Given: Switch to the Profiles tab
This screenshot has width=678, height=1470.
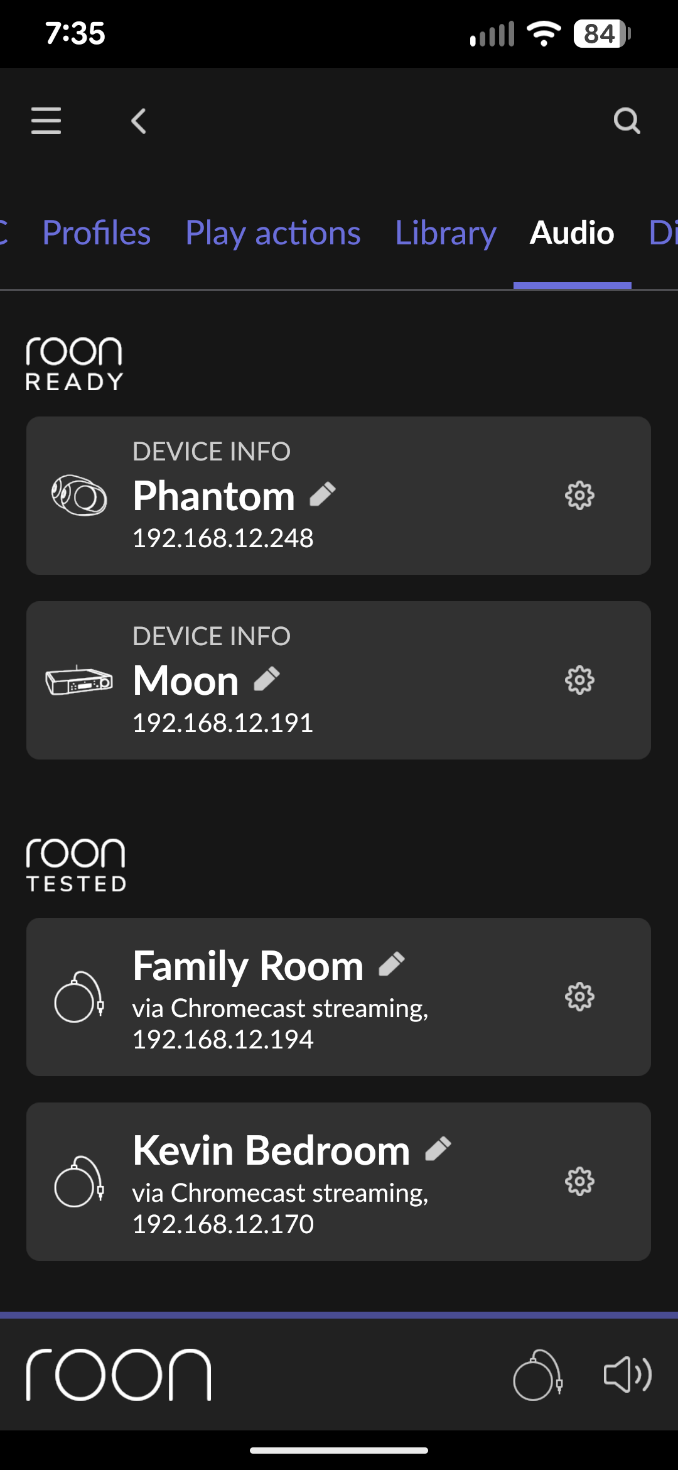Looking at the screenshot, I should [x=97, y=233].
